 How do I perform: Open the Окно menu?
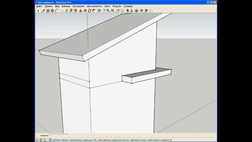(107, 6)
